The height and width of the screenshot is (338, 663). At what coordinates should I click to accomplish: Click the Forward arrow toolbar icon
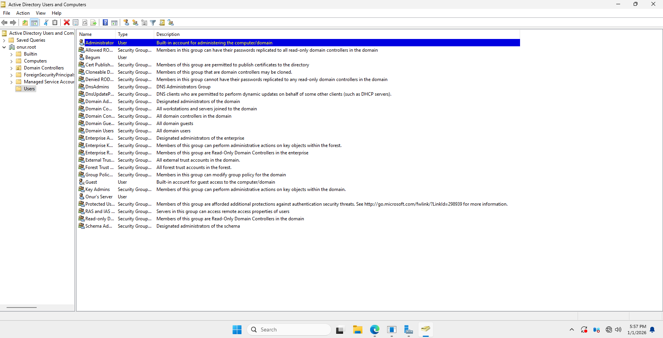pyautogui.click(x=13, y=23)
